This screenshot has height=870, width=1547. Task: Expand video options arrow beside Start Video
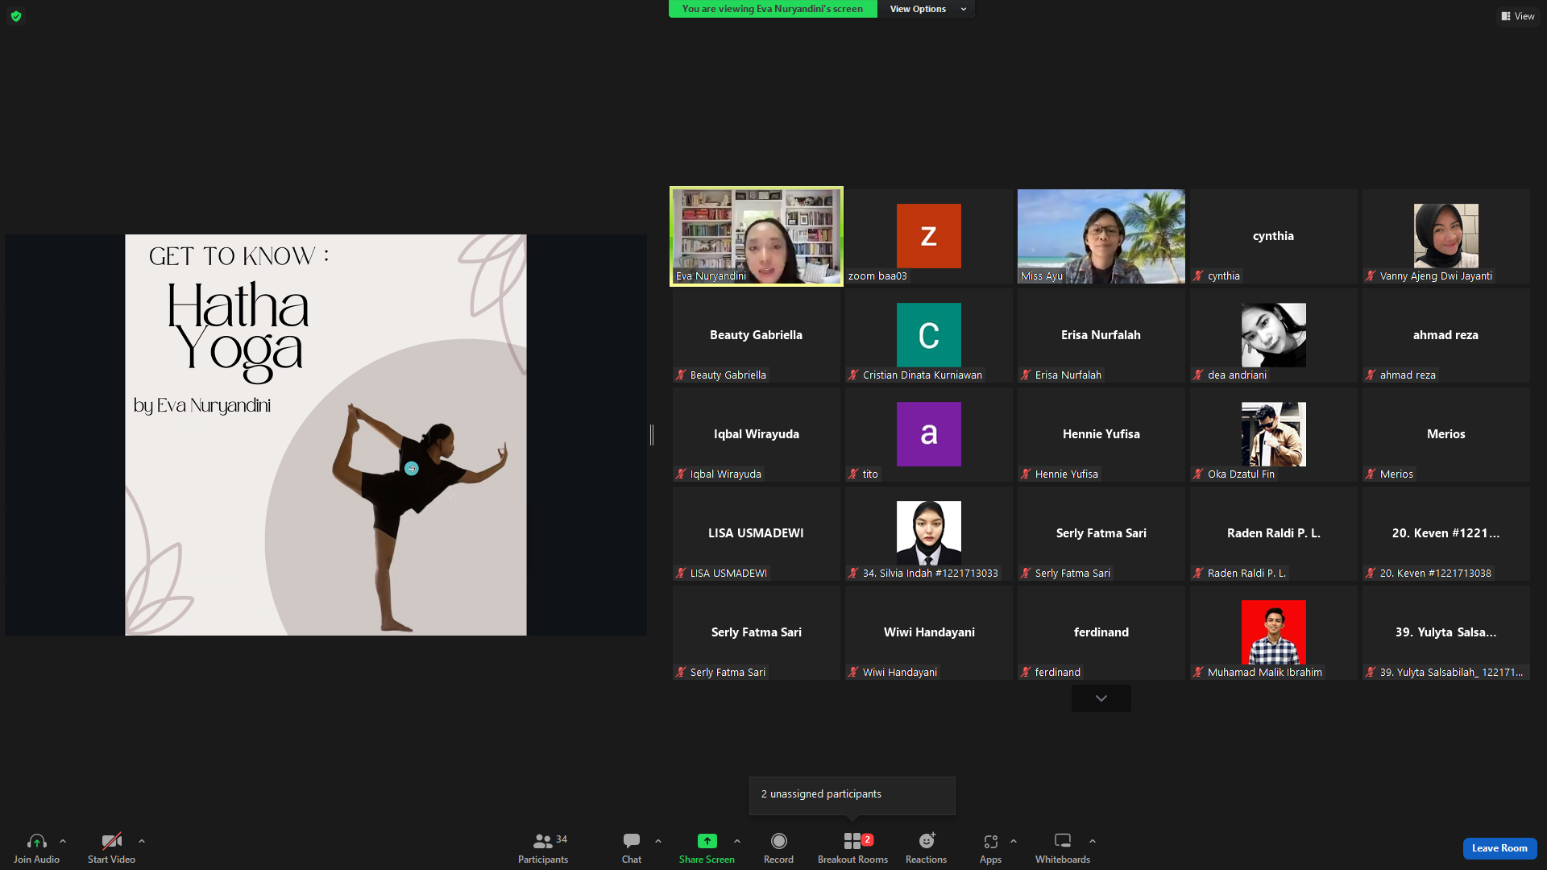click(142, 841)
